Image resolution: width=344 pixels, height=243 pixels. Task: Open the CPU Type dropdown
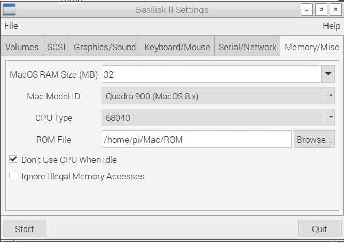(x=218, y=117)
